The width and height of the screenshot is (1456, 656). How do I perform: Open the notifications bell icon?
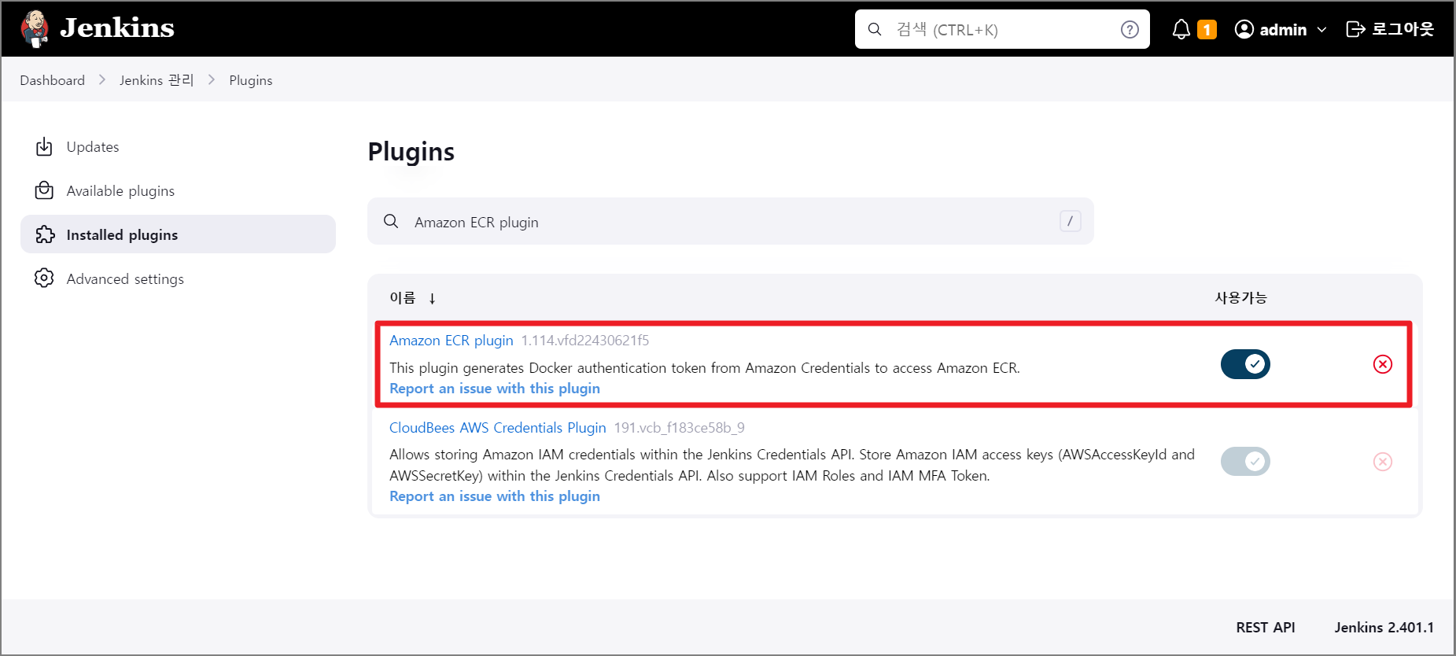(1181, 29)
